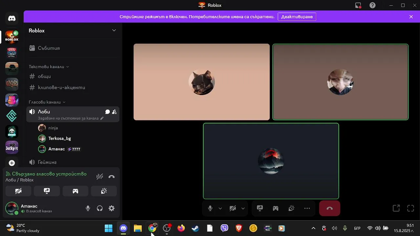This screenshot has height=236, width=420.
Task: Enter full screen call view
Action: tap(411, 208)
